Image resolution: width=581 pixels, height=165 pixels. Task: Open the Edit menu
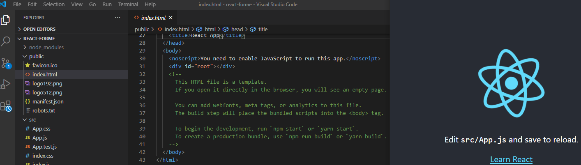pos(32,4)
